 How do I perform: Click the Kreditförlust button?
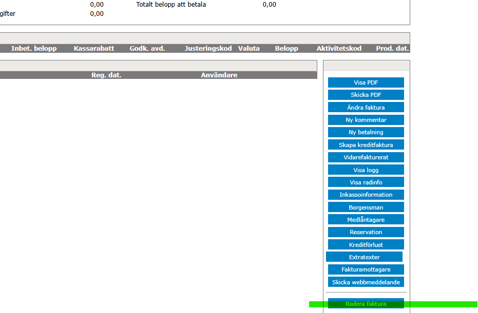coord(366,245)
